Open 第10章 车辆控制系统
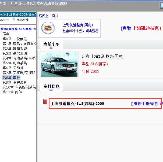163x162 pixels. click(x=19, y=87)
